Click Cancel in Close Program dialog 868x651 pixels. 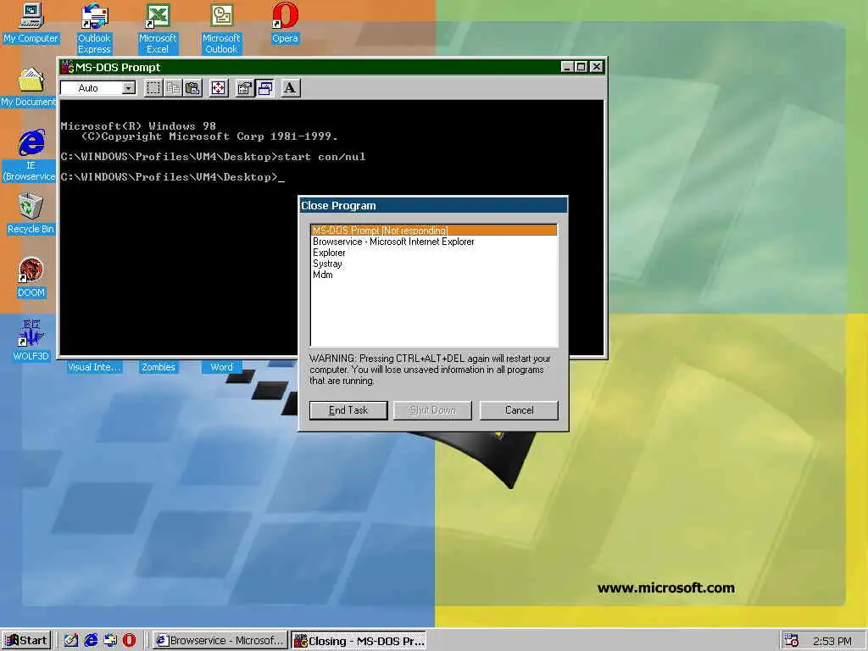click(519, 410)
